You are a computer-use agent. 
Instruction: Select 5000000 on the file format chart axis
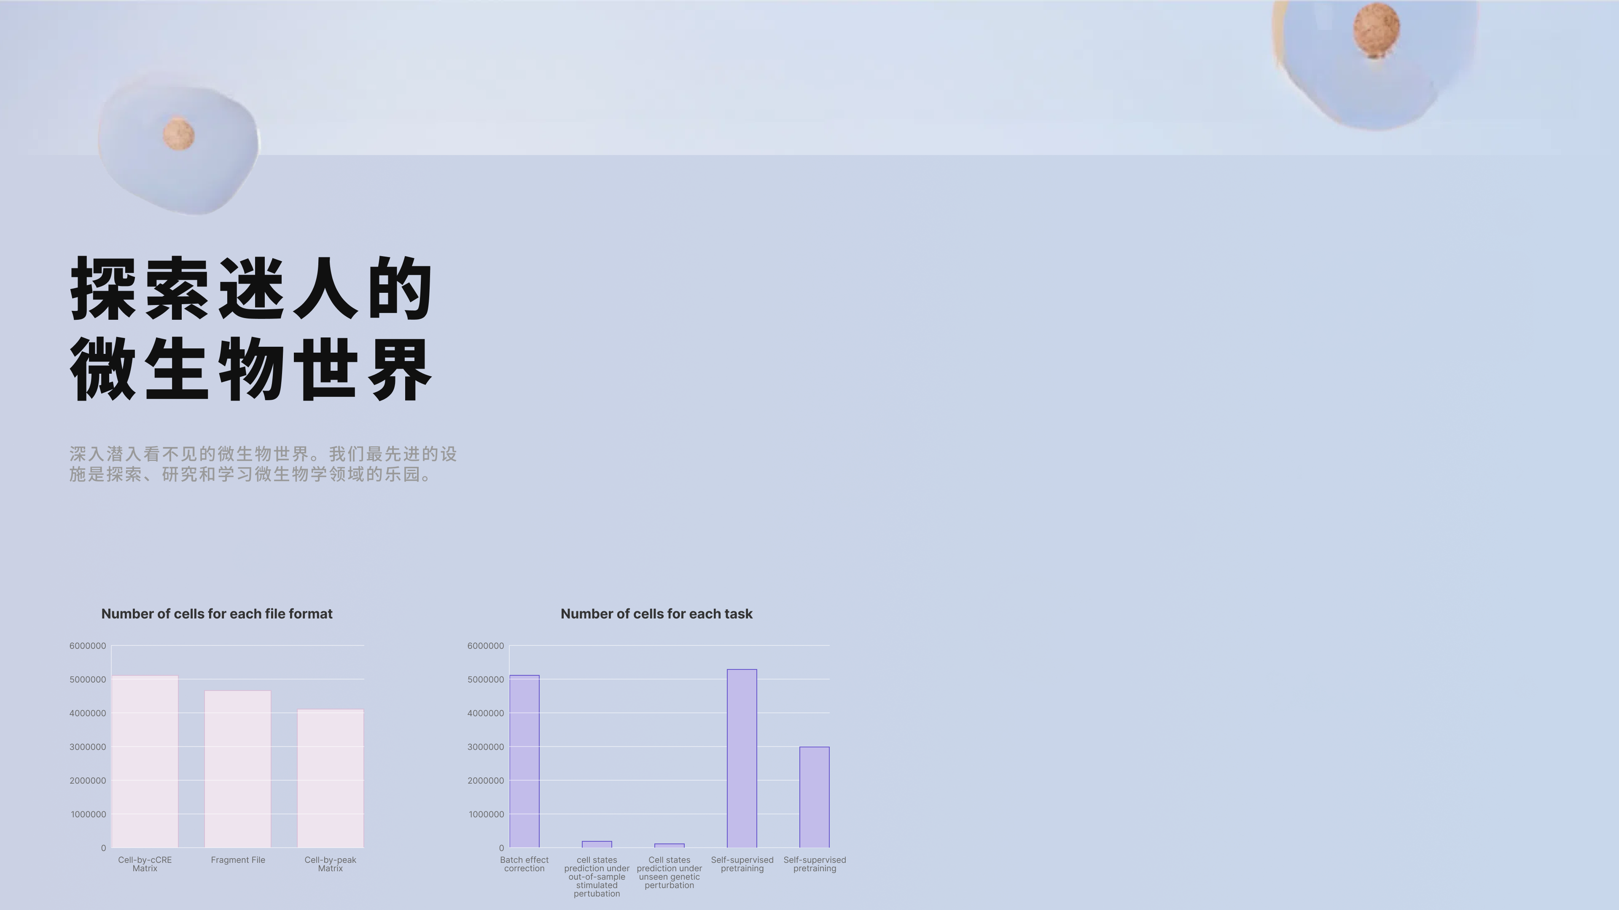coord(87,680)
